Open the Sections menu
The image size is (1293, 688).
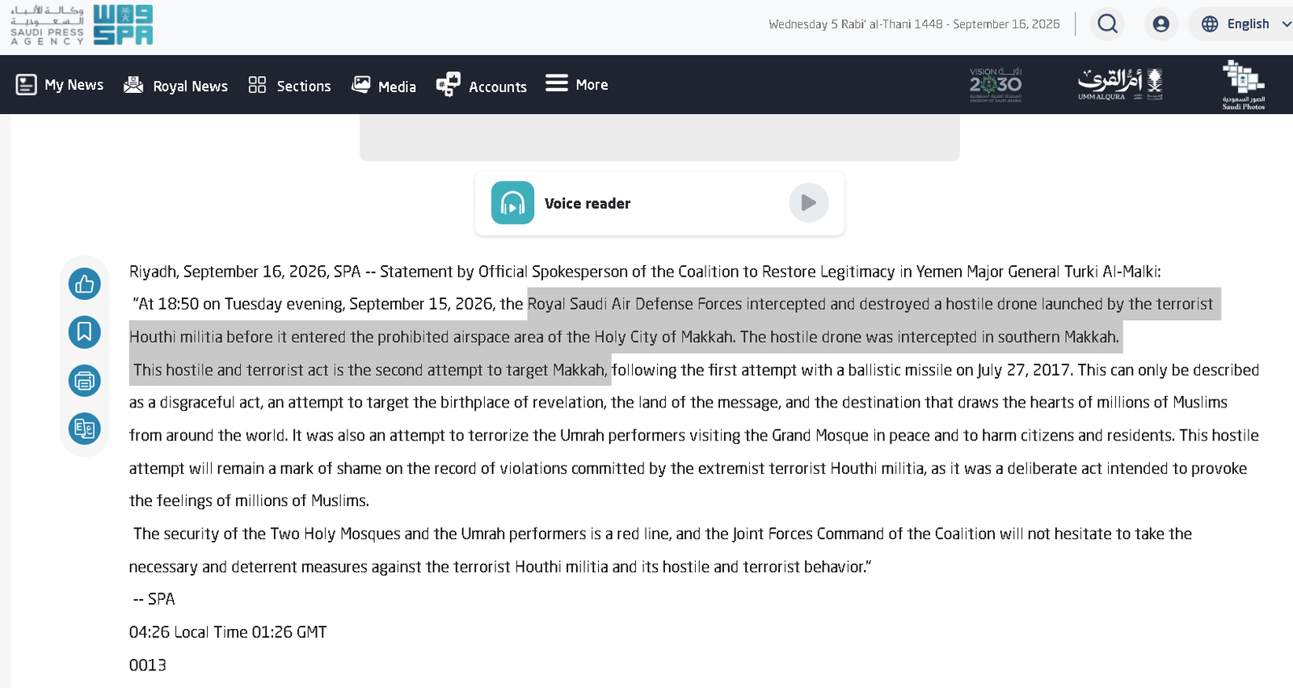(x=289, y=85)
